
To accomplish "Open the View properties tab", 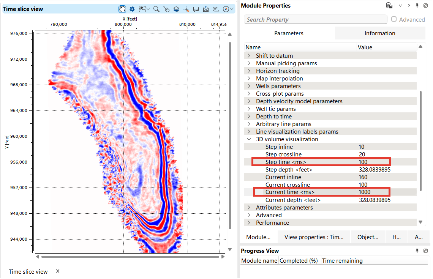I will [314, 237].
